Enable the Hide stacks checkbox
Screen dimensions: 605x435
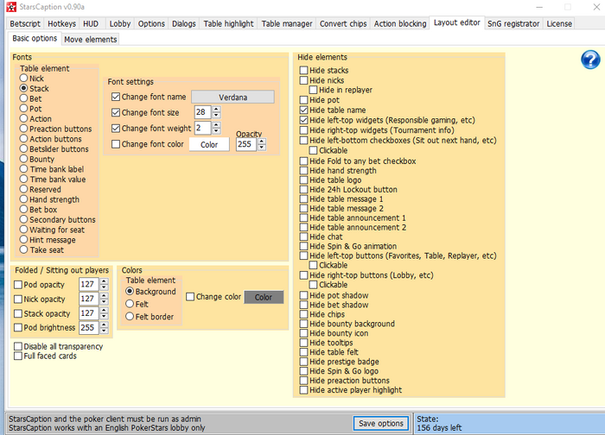pos(303,71)
